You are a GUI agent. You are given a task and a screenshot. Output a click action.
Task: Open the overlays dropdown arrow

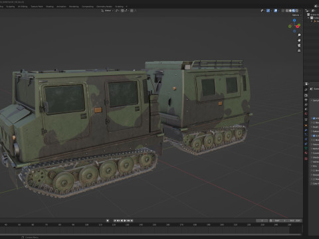tap(278, 11)
